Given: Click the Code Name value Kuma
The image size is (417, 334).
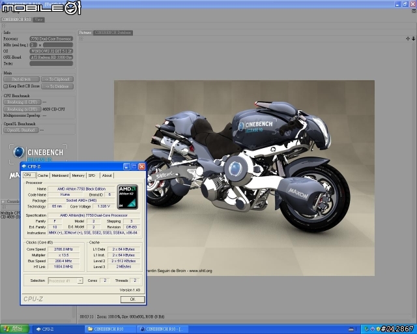Looking at the screenshot, I should (65, 194).
